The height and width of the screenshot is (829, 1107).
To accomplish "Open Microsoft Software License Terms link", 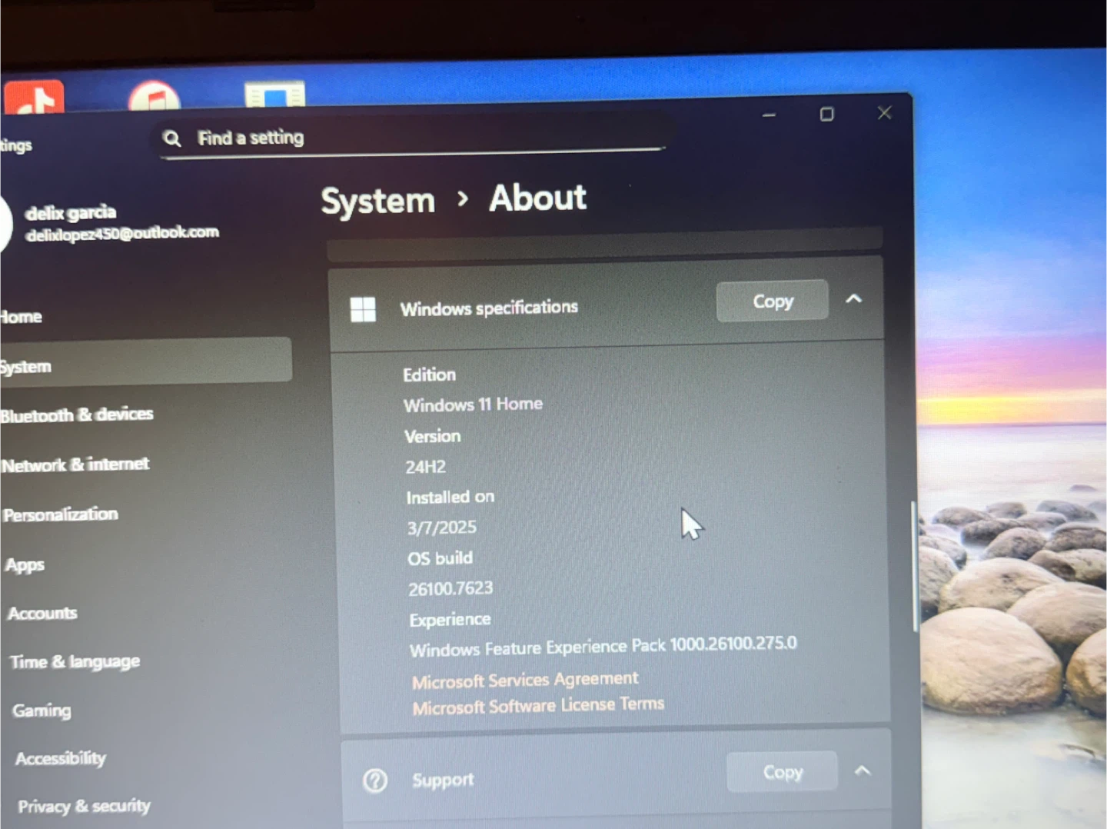I will tap(538, 706).
